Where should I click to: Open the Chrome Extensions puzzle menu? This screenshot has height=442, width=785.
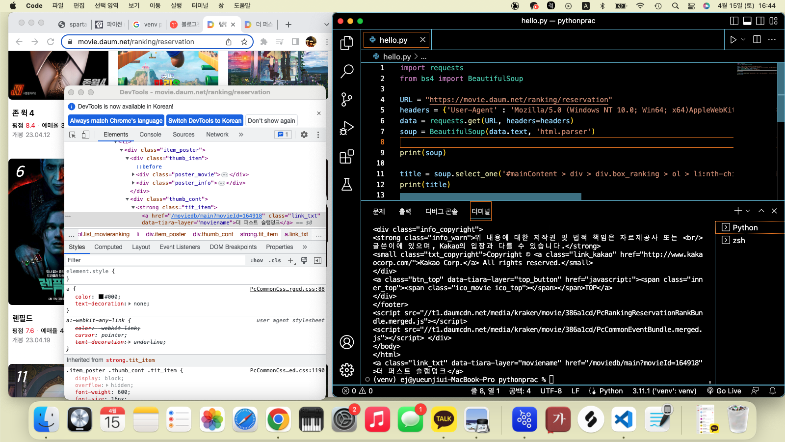tap(264, 42)
